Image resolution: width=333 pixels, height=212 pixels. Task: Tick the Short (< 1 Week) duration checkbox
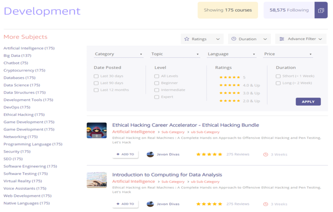tap(278, 76)
